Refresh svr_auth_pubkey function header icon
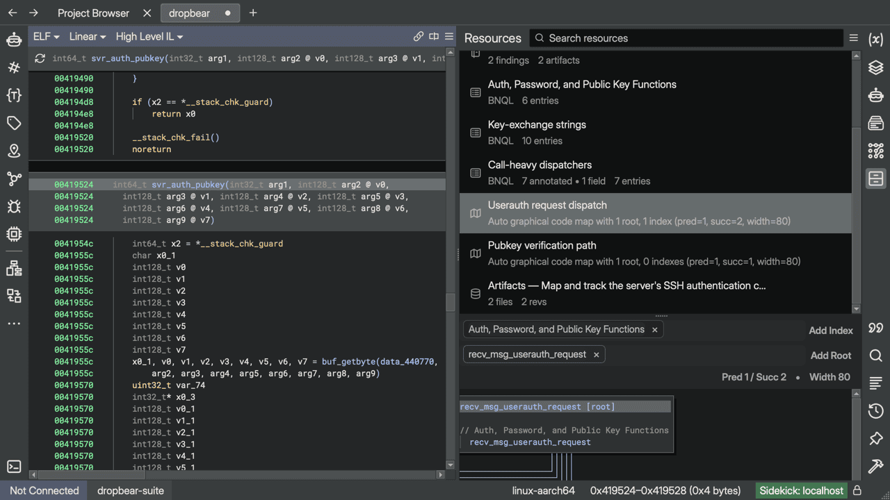The height and width of the screenshot is (500, 890). (x=40, y=58)
